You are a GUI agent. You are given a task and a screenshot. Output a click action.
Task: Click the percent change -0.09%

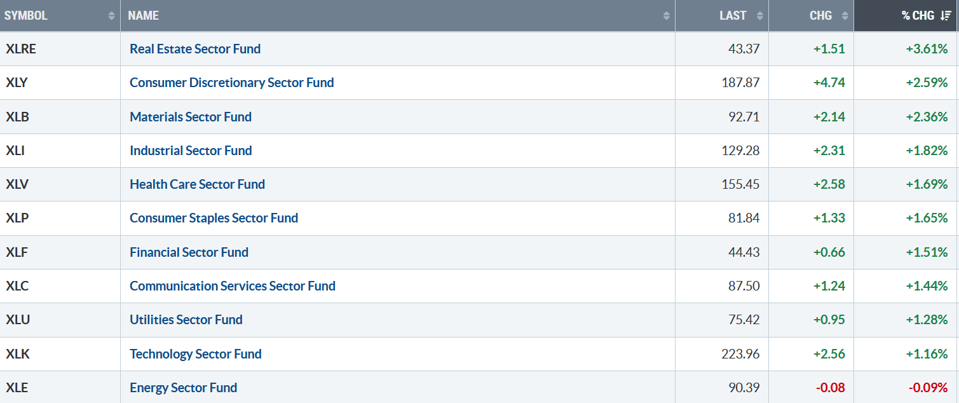tap(928, 388)
